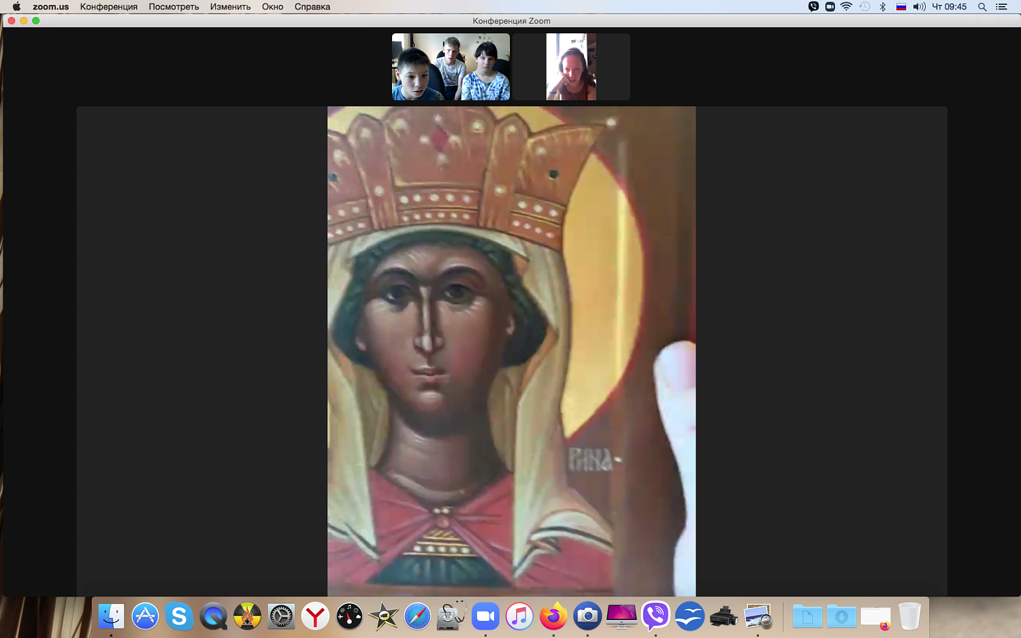Screen dimensions: 1021x638
Task: Select the woman participant video thumbnail
Action: click(571, 67)
